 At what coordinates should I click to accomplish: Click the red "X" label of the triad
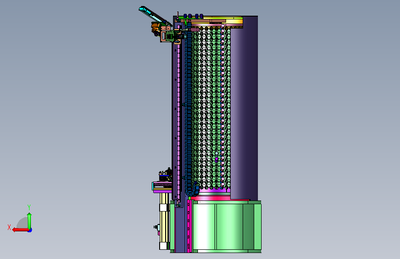(x=9, y=227)
